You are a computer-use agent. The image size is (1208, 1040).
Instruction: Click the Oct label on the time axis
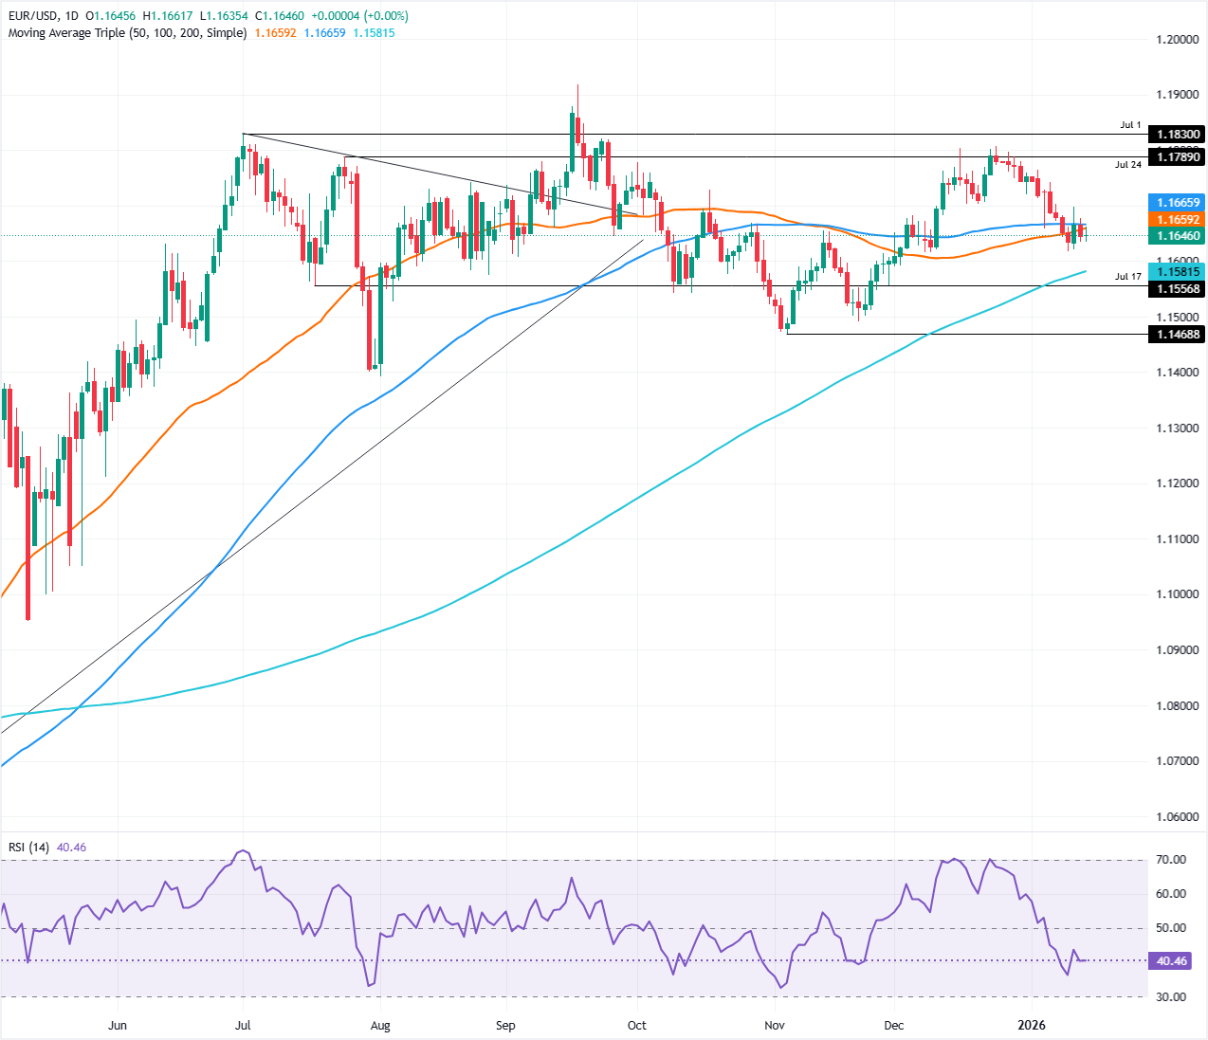tap(636, 1025)
